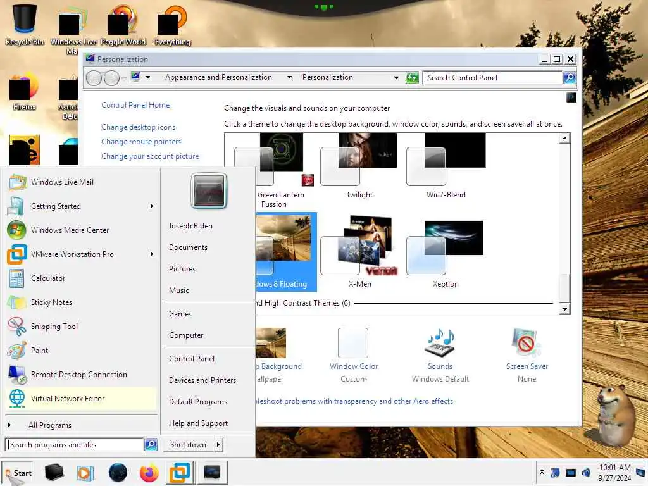Expand All Programs list
The height and width of the screenshot is (486, 648).
[81, 425]
